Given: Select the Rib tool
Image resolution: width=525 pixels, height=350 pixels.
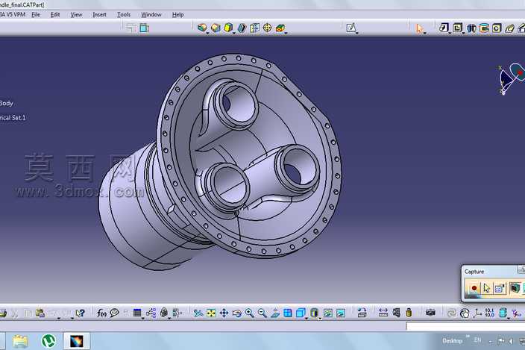Looking at the screenshot, I should click(509, 28).
